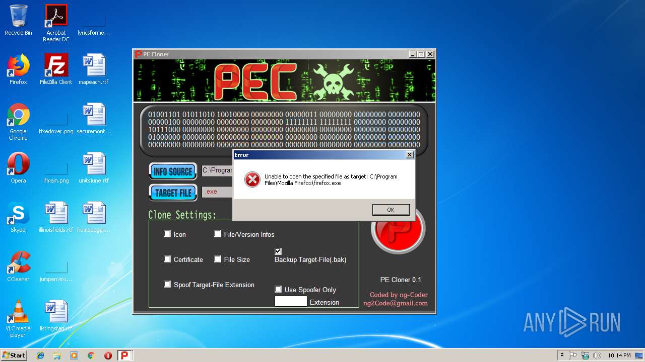Click the INFO SOURCE button

click(173, 171)
